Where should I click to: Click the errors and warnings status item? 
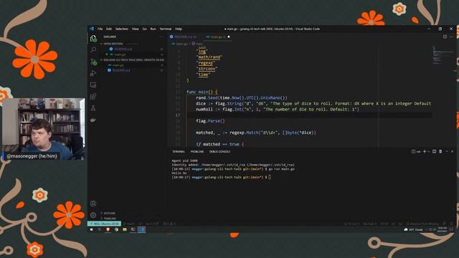(170, 224)
